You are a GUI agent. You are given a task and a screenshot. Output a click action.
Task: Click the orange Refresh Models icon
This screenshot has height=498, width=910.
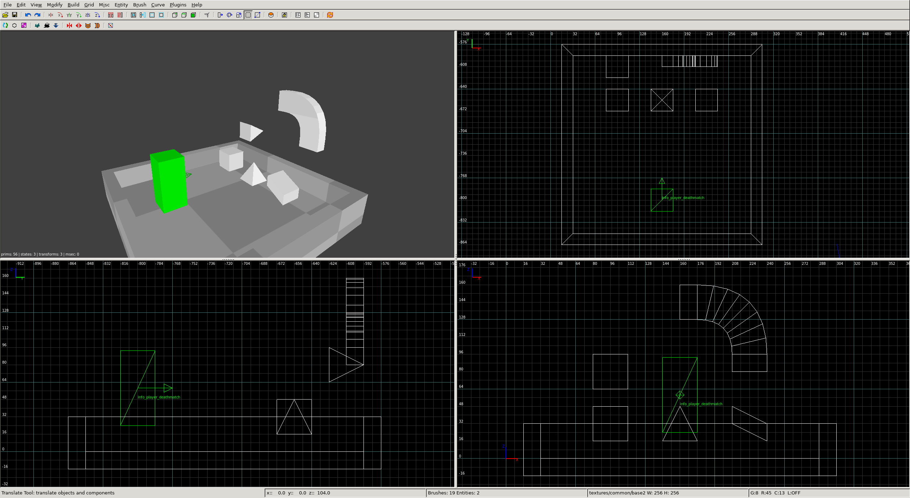330,15
